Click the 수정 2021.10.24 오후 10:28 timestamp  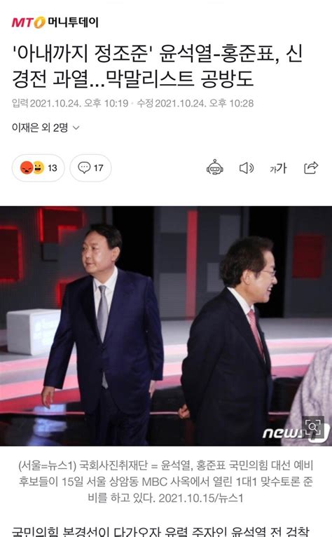click(195, 103)
